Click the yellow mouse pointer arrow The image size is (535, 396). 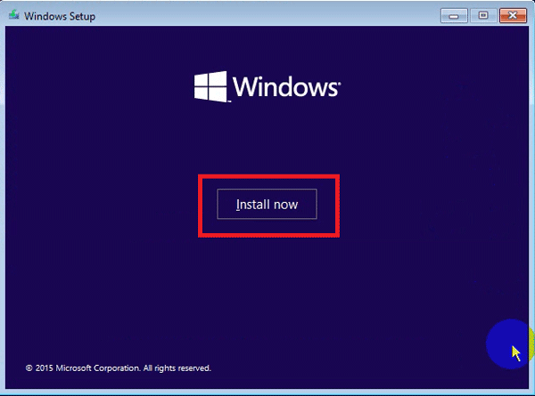coord(516,353)
